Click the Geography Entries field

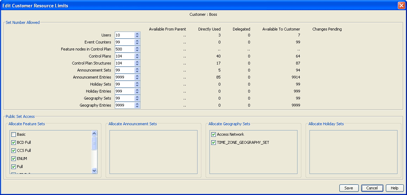[x=125, y=105]
